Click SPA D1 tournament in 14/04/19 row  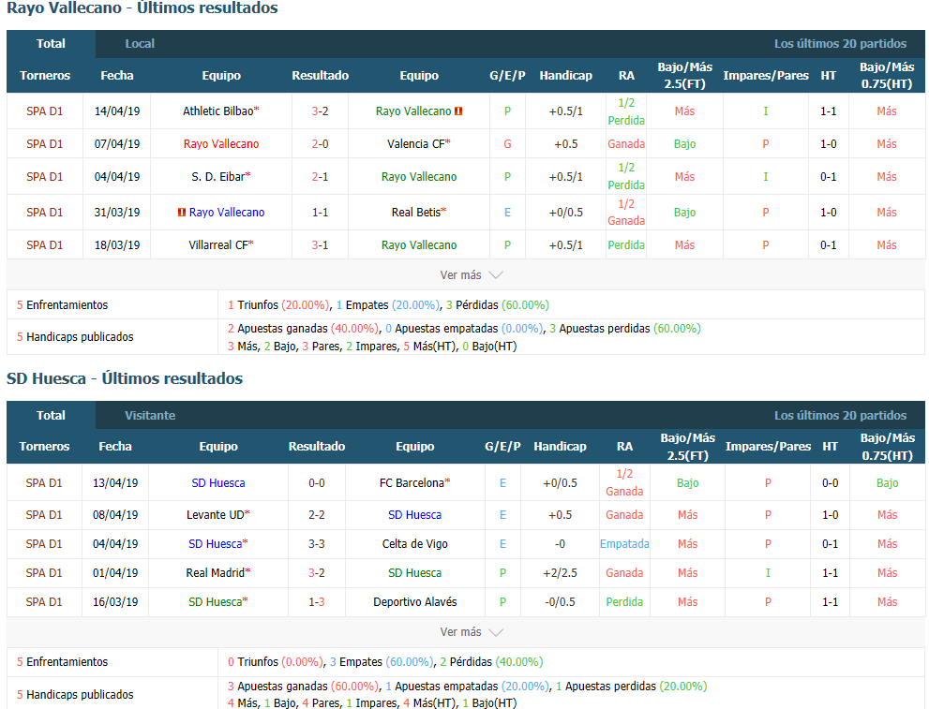(44, 111)
